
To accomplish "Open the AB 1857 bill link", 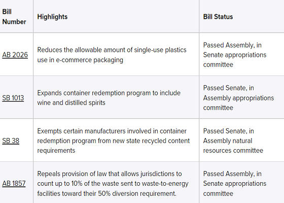I will pos(14,184).
